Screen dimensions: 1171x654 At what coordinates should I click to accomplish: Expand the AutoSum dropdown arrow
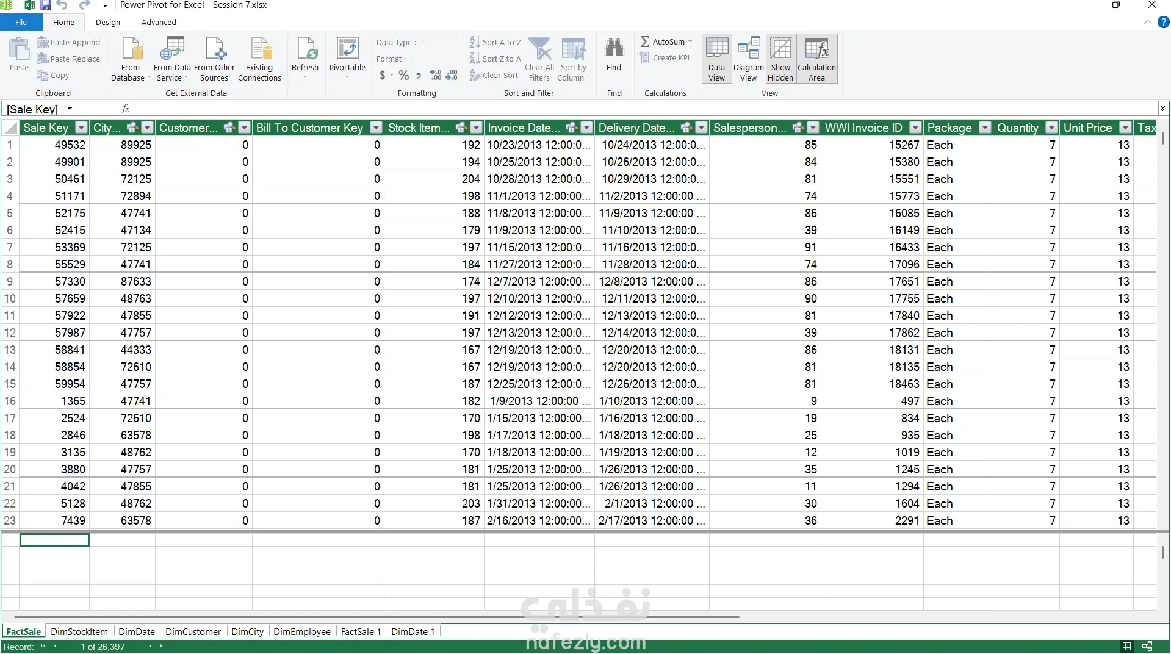690,42
